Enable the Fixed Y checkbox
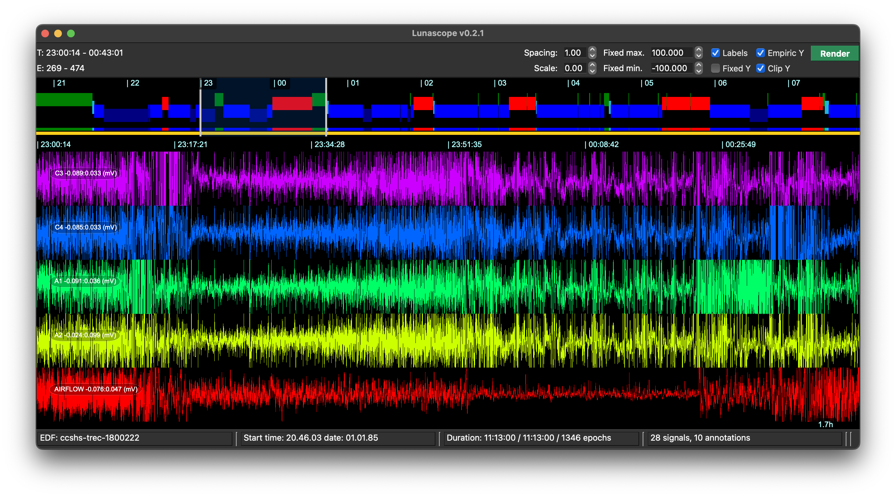 tap(715, 69)
